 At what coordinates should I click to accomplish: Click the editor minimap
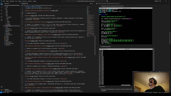point(91,21)
